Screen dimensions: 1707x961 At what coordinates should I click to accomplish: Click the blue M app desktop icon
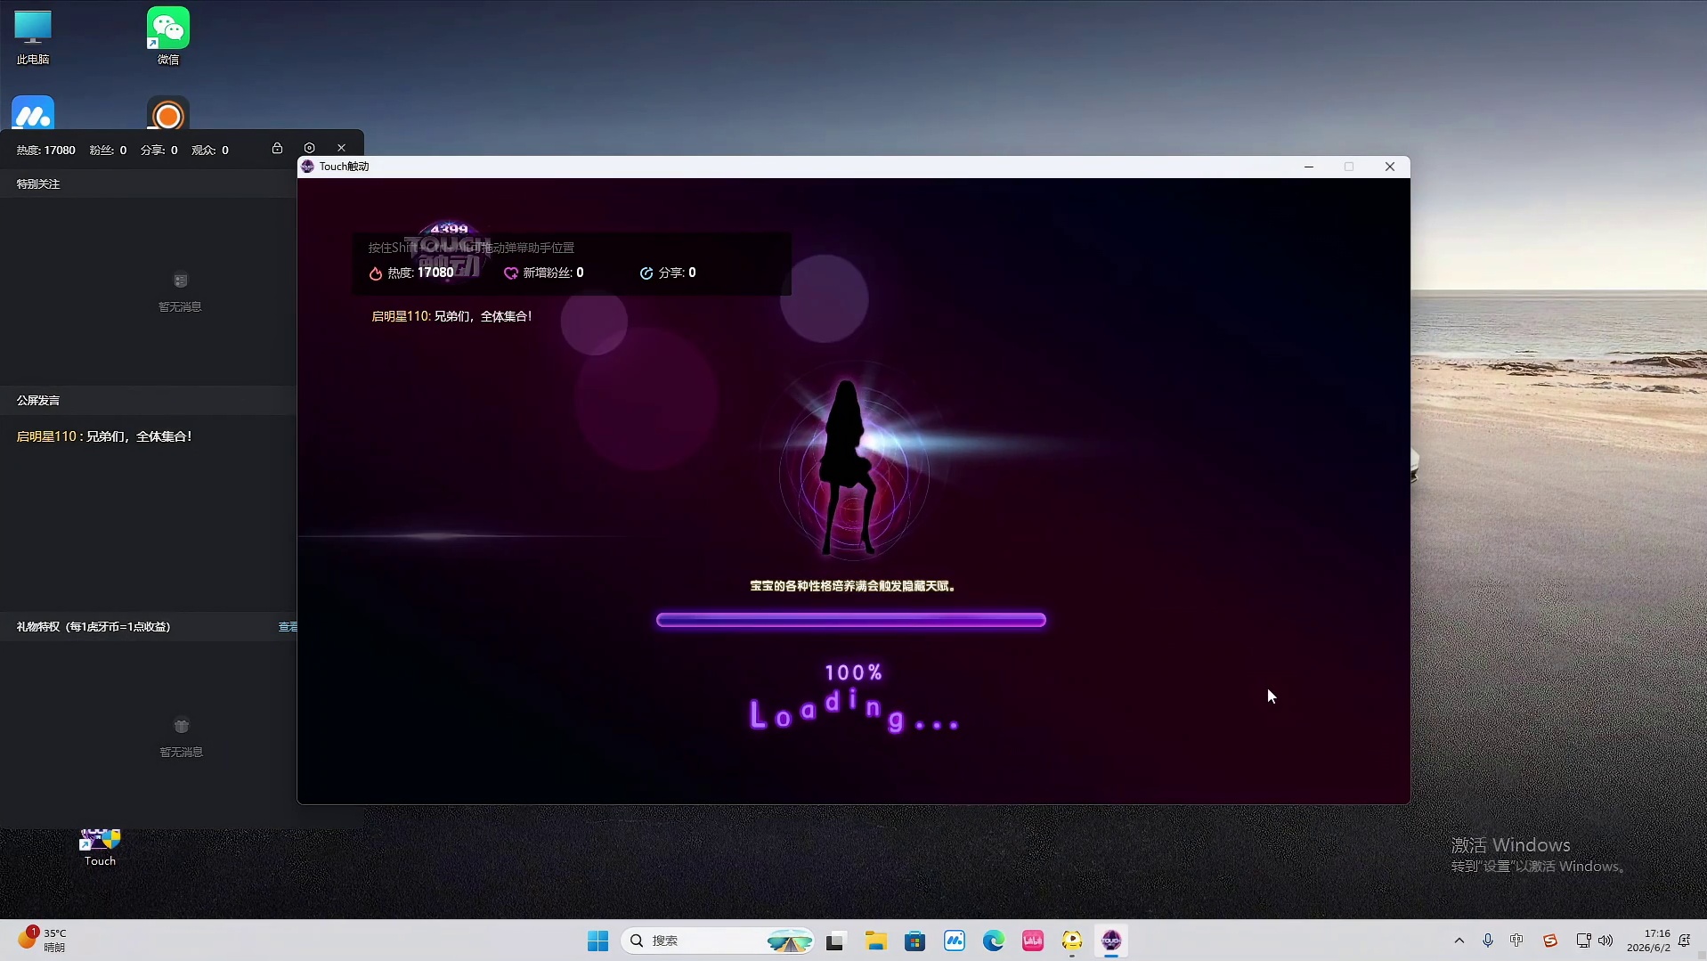coord(33,114)
